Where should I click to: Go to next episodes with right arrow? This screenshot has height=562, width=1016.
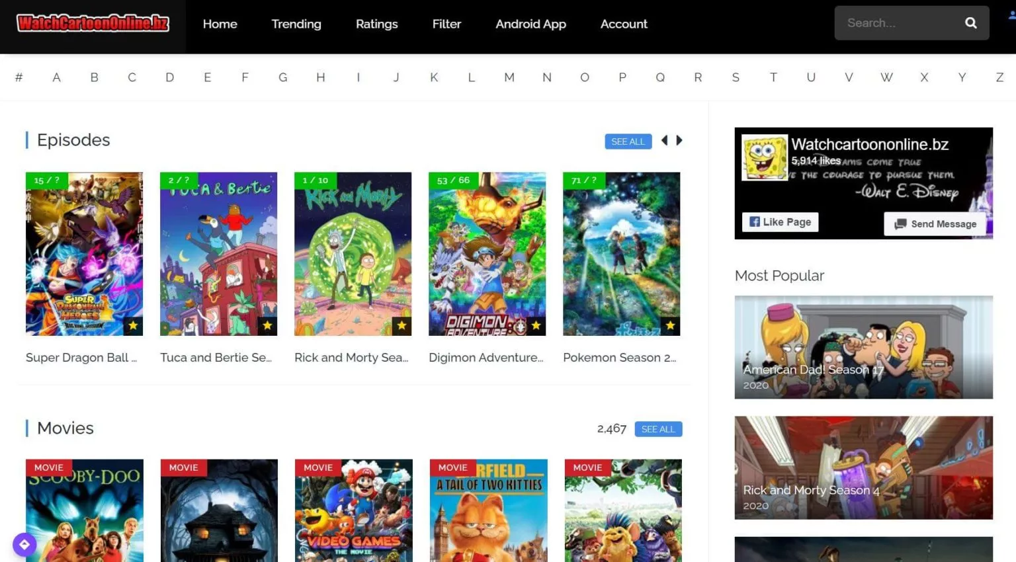pyautogui.click(x=679, y=140)
